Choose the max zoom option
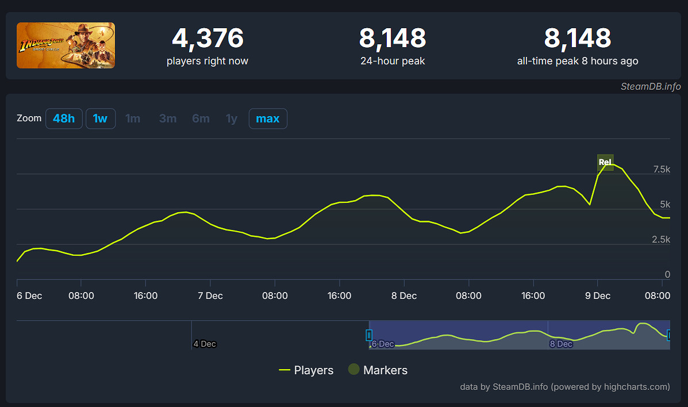The width and height of the screenshot is (688, 407). (268, 118)
